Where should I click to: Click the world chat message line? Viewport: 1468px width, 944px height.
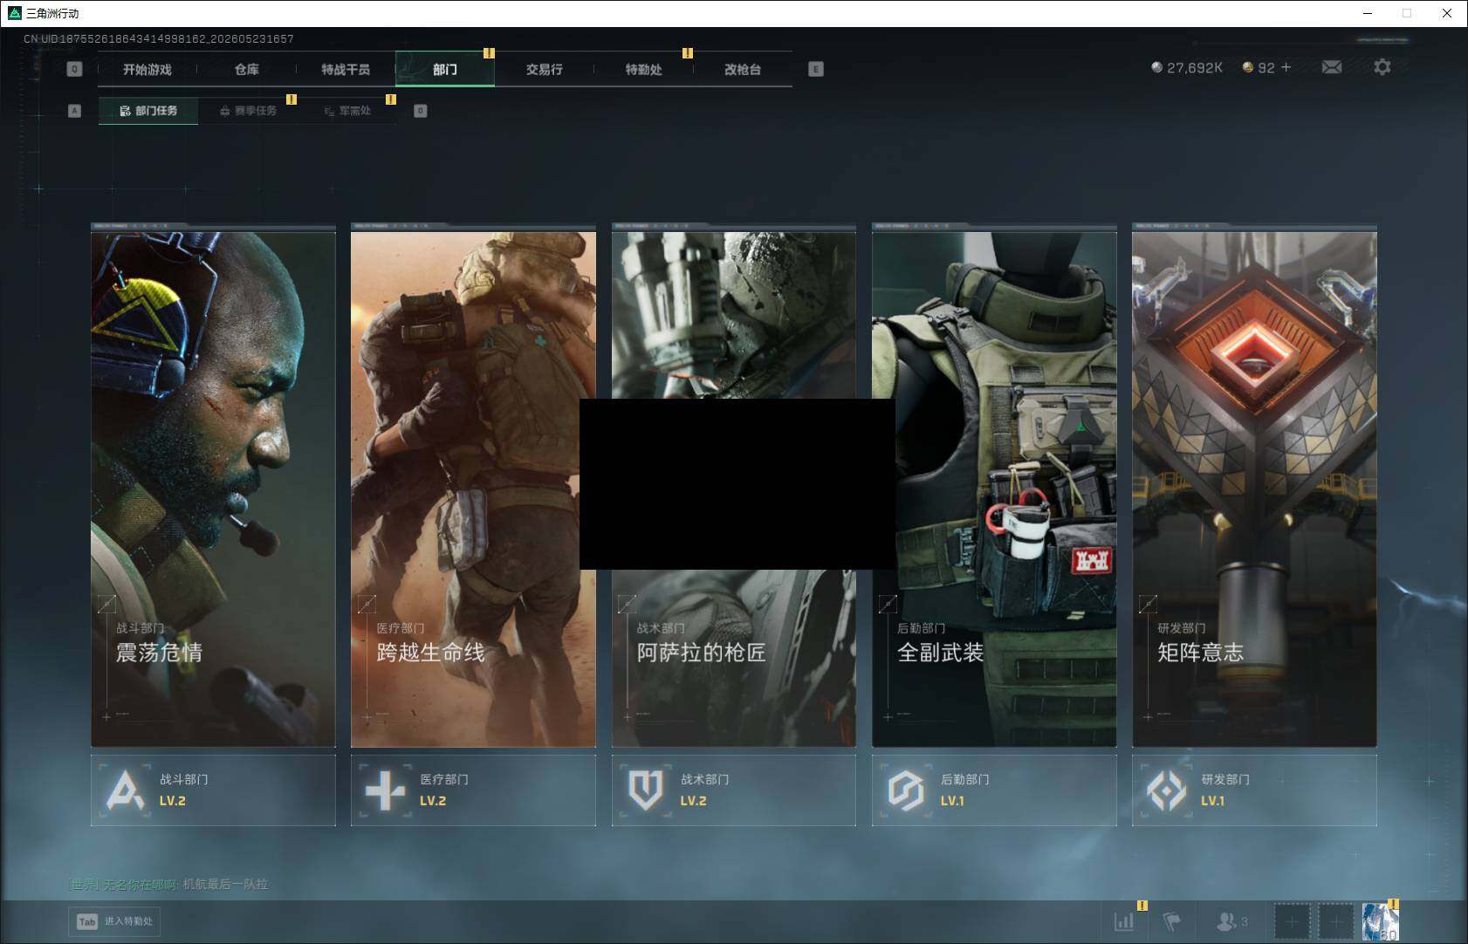pyautogui.click(x=168, y=885)
